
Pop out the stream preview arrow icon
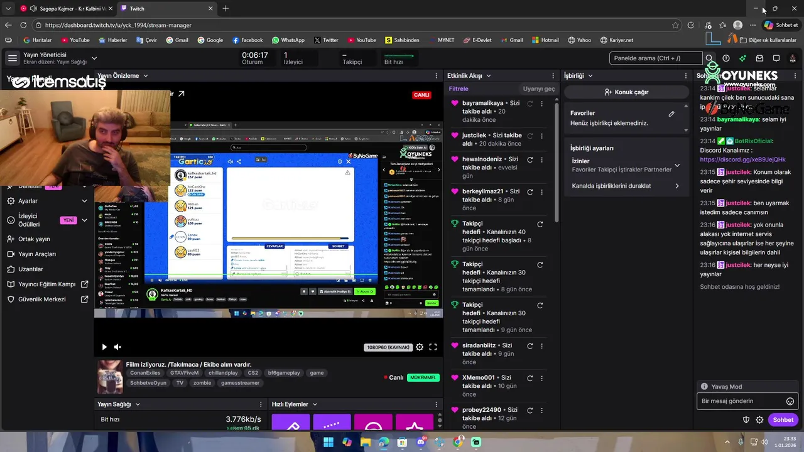click(x=181, y=94)
